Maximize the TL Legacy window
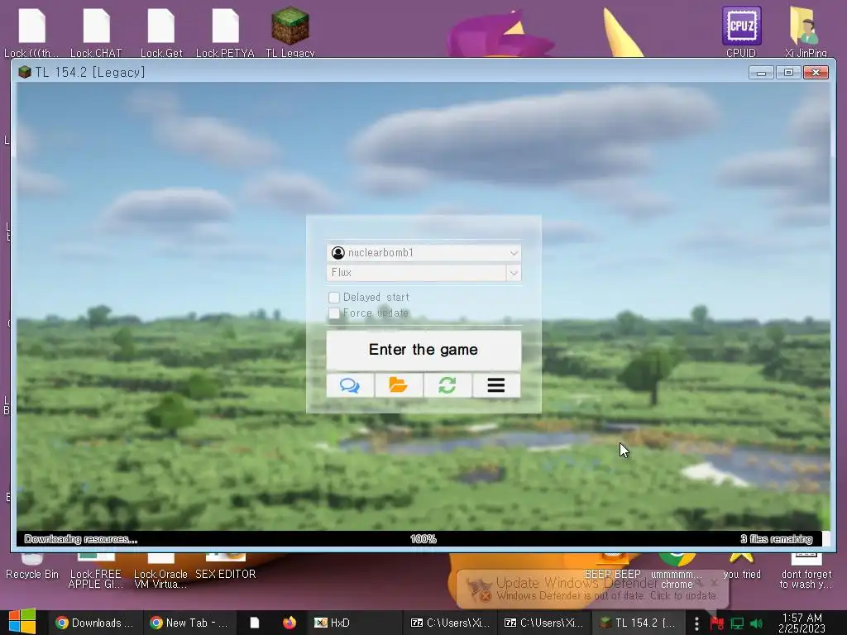This screenshot has width=847, height=635. [x=788, y=73]
